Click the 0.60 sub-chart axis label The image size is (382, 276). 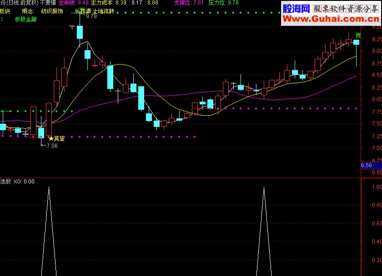377,223
